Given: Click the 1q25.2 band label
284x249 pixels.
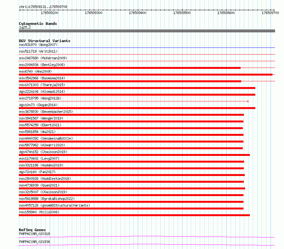Looking at the screenshot, I should pos(25,27).
